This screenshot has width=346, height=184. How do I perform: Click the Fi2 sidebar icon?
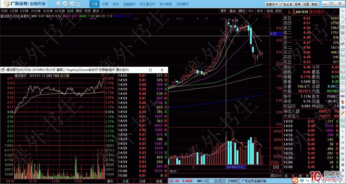point(342,72)
